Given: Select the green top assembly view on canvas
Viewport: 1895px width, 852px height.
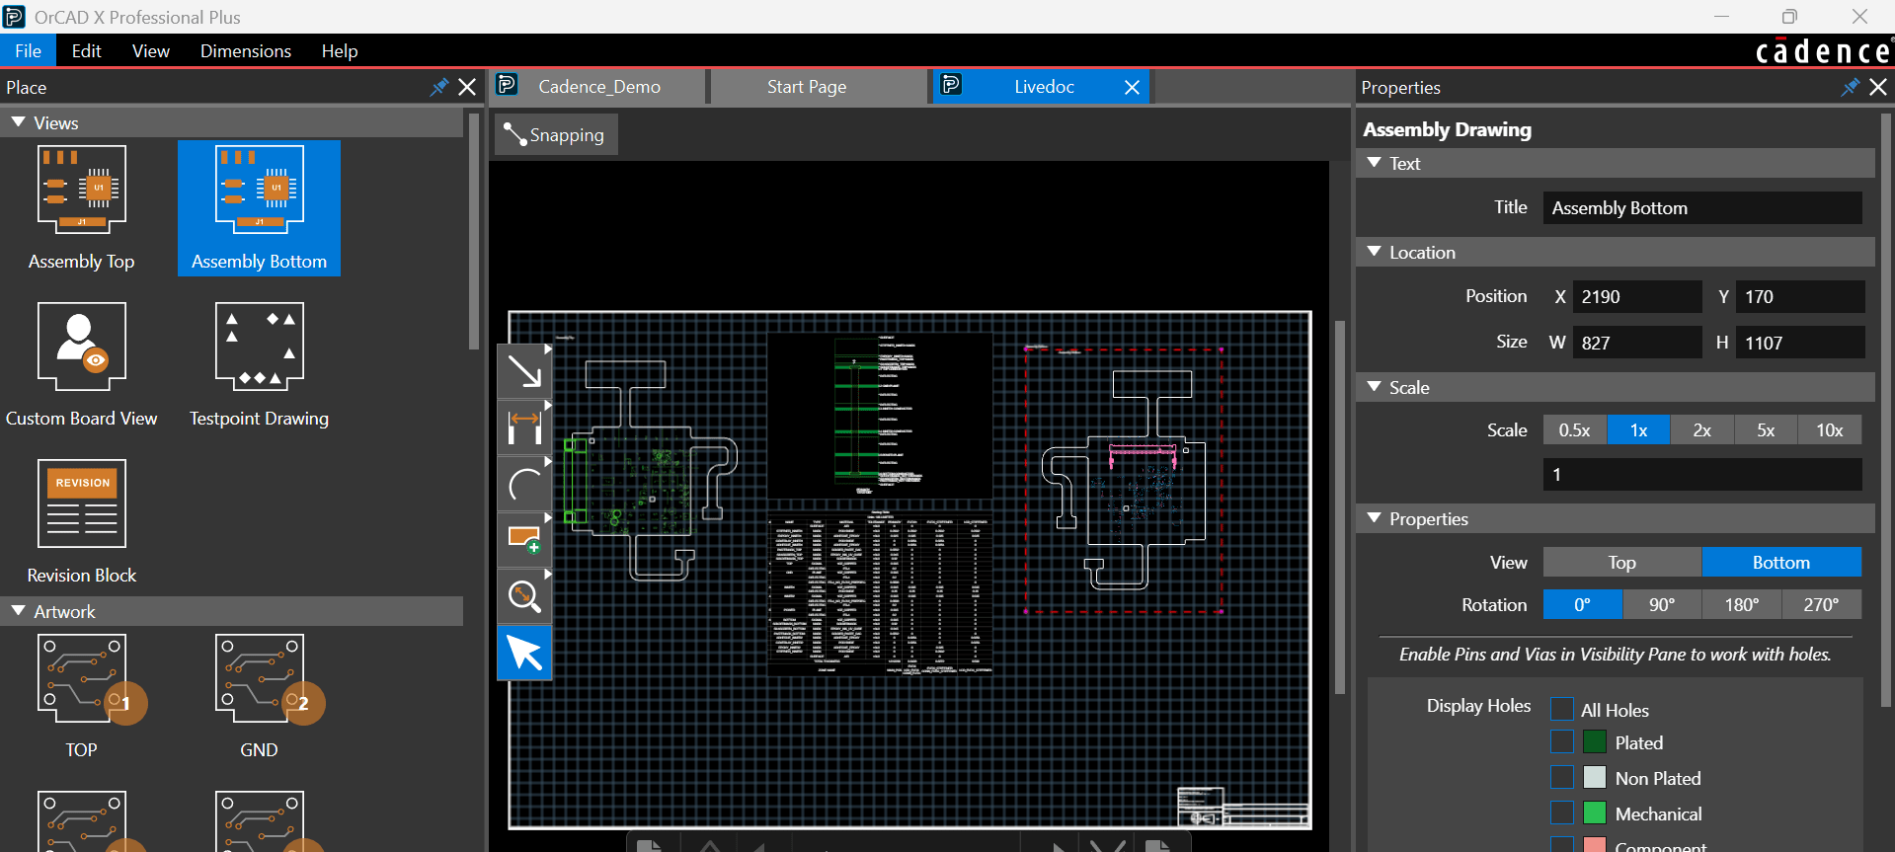Looking at the screenshot, I should point(650,470).
